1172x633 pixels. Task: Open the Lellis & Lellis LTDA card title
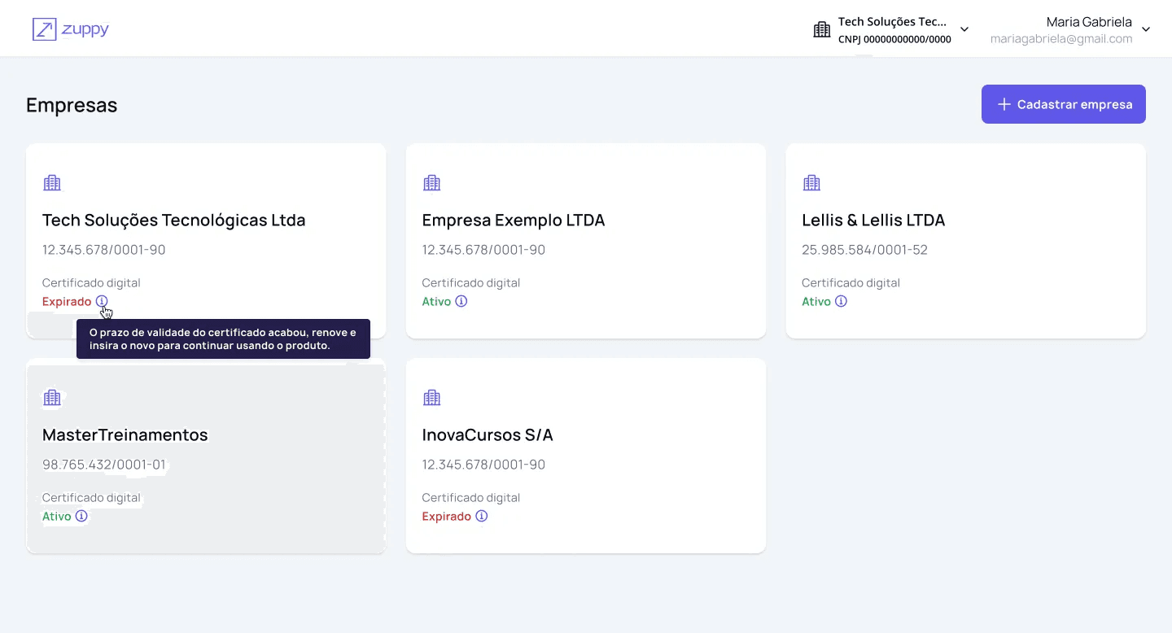coord(873,220)
